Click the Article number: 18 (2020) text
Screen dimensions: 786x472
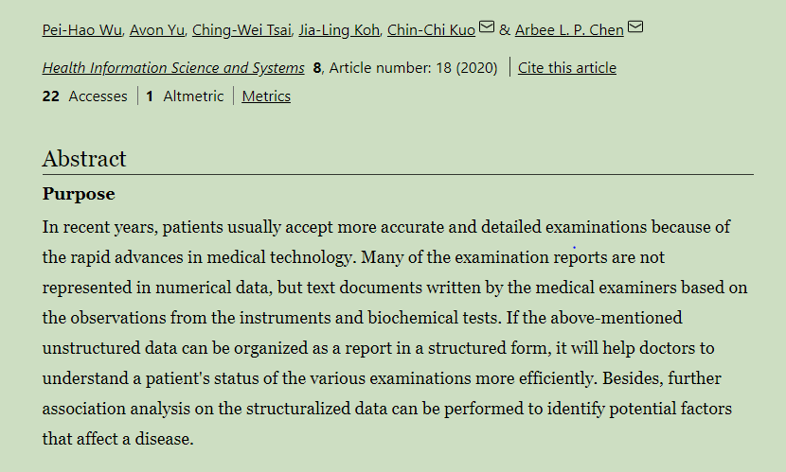[414, 67]
